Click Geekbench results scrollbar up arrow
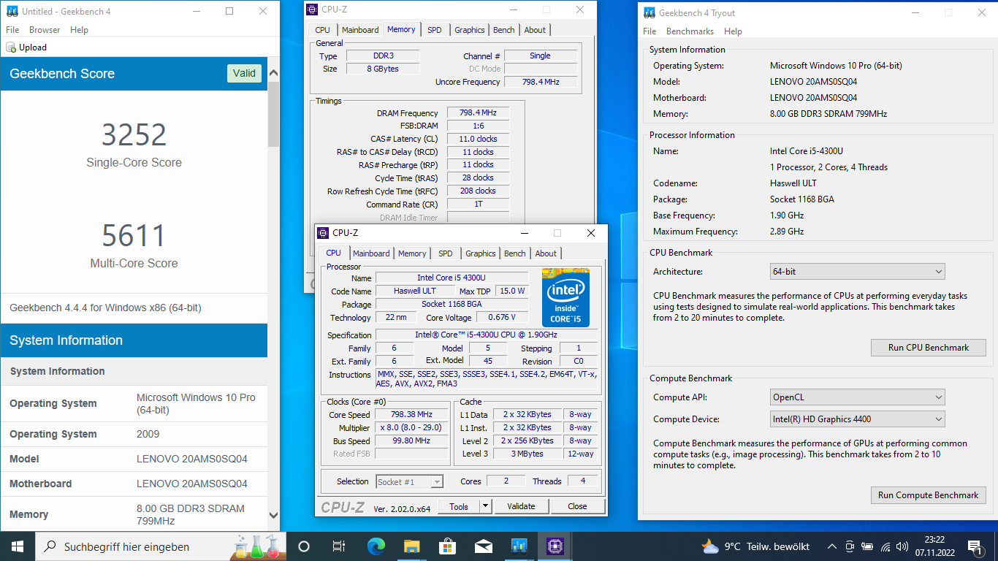 point(273,73)
